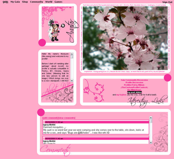Click the 'Damned mosquitos' comment text
The width and height of the screenshot is (174, 159).
(x=55, y=127)
